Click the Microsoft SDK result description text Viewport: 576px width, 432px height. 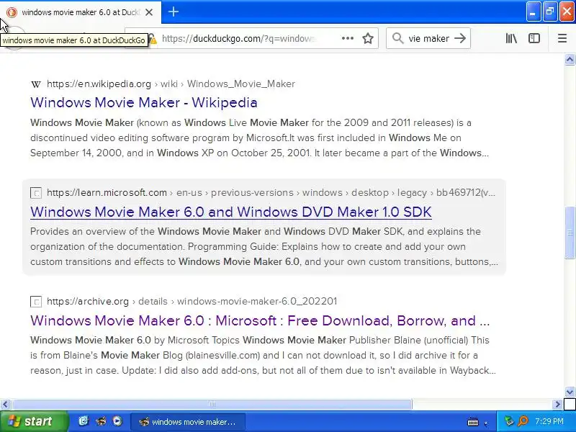(x=264, y=246)
